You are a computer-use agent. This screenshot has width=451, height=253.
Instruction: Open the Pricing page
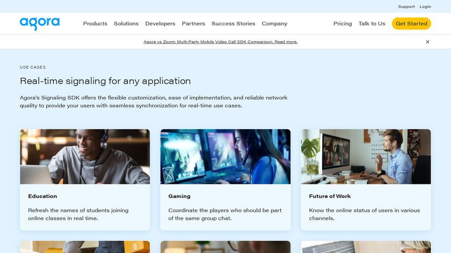pyautogui.click(x=343, y=24)
